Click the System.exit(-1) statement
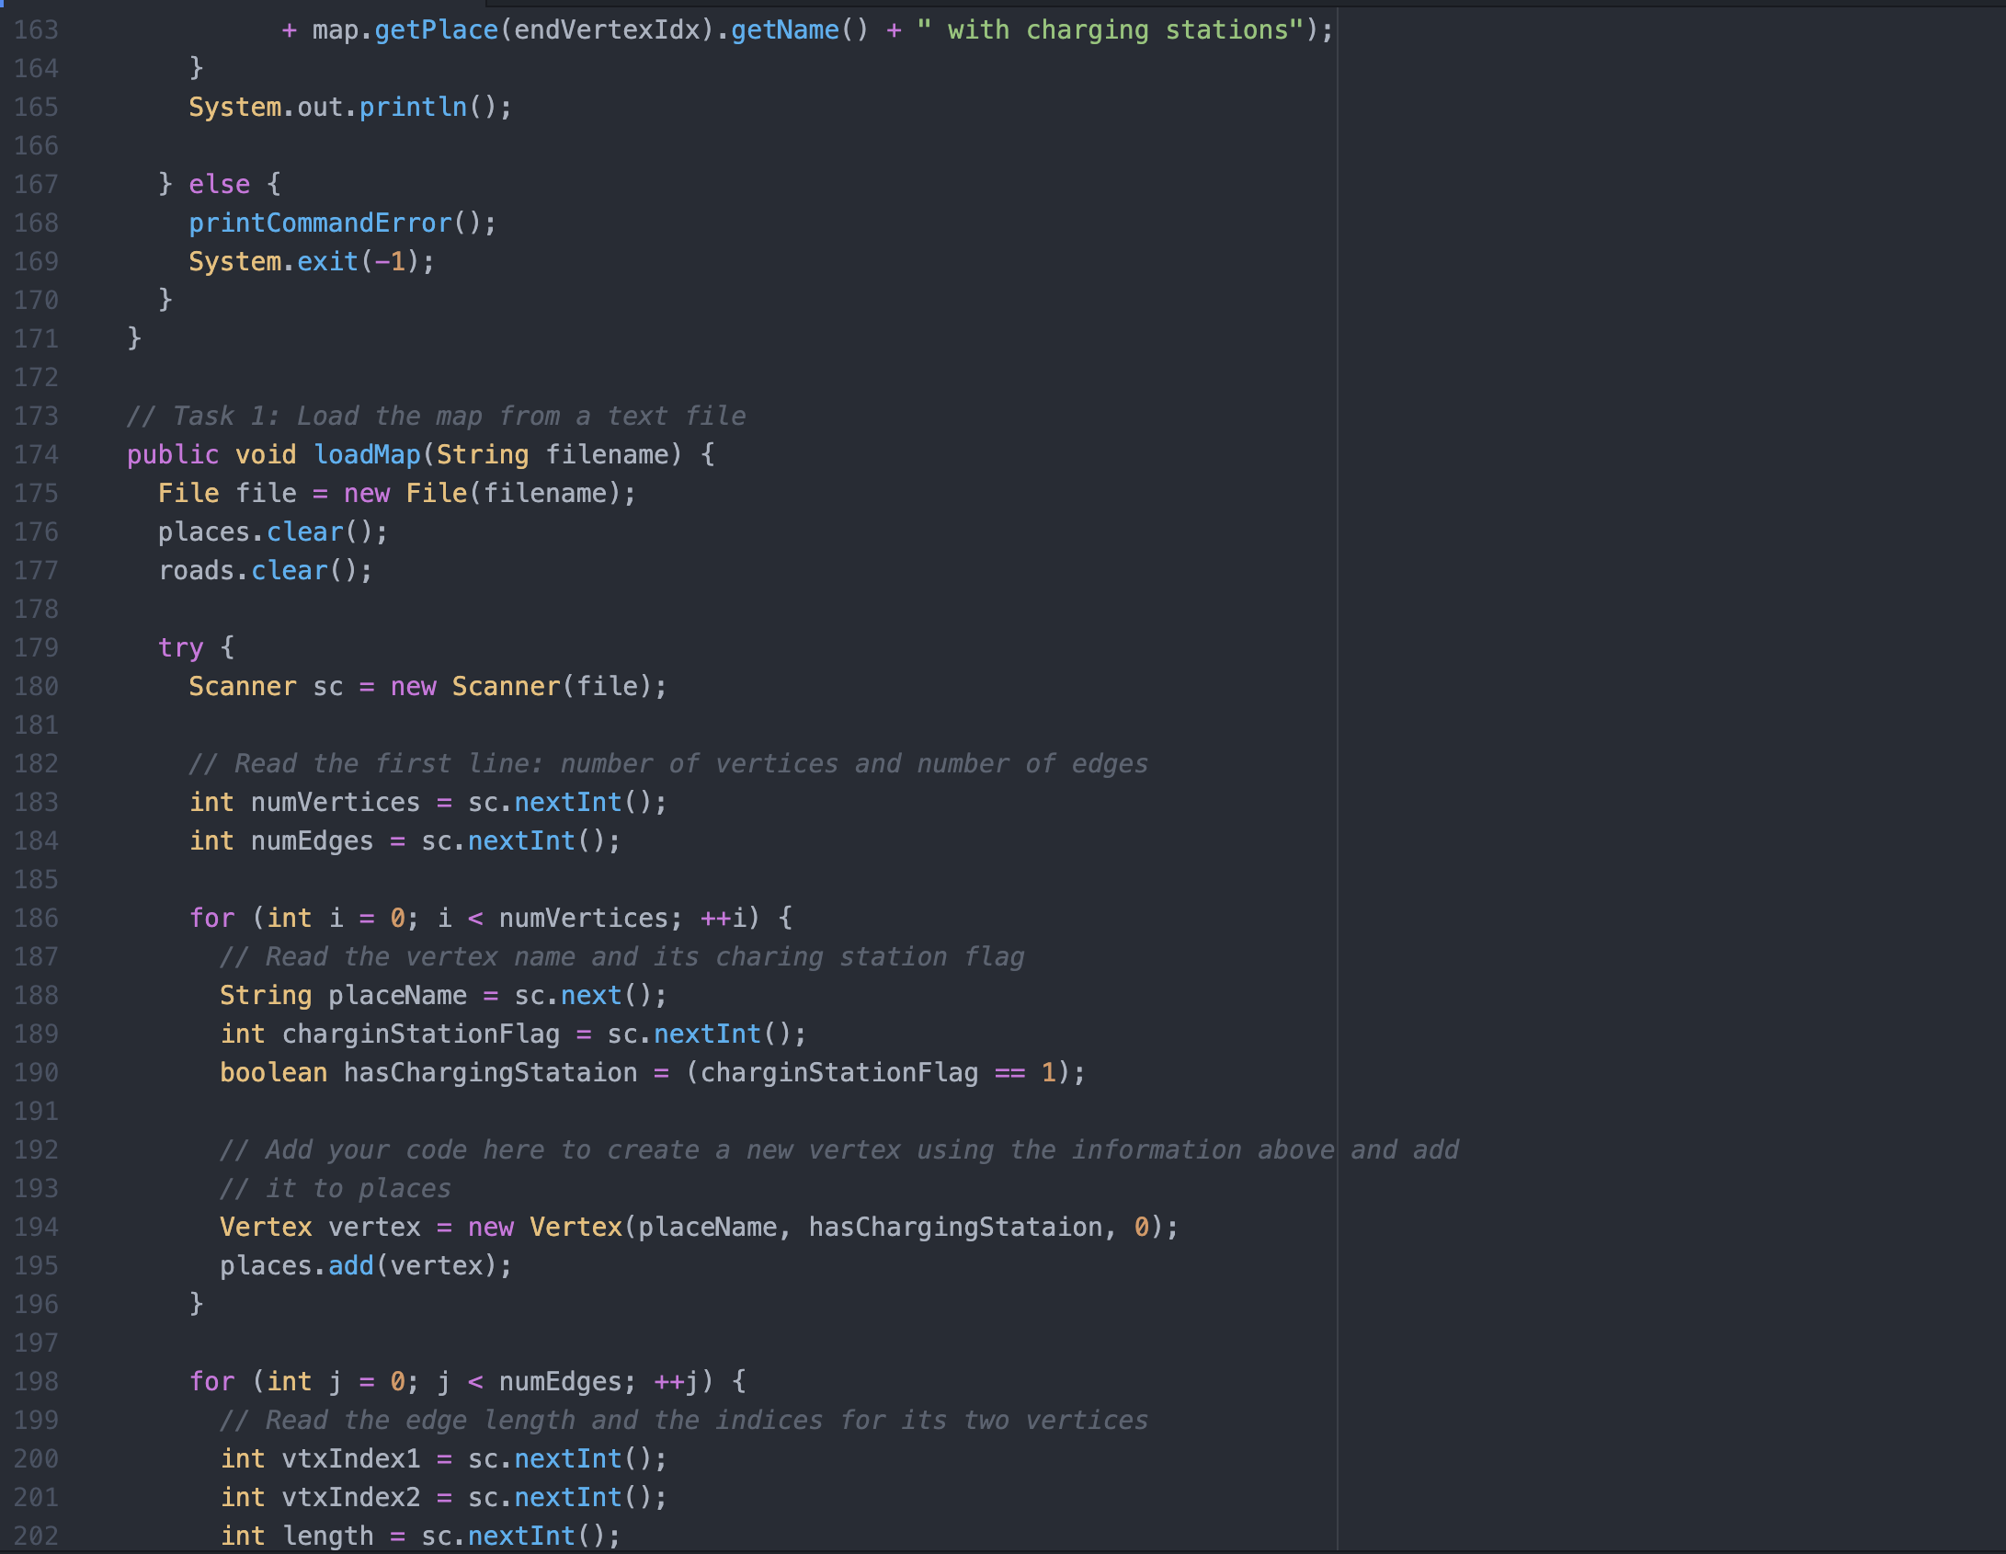 [x=311, y=261]
